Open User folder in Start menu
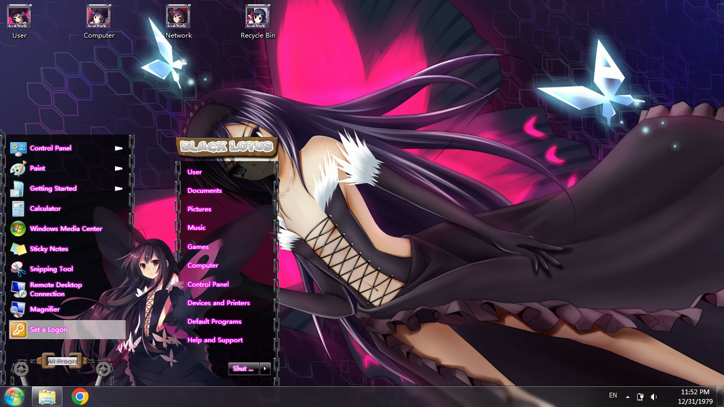The image size is (724, 407). click(195, 172)
